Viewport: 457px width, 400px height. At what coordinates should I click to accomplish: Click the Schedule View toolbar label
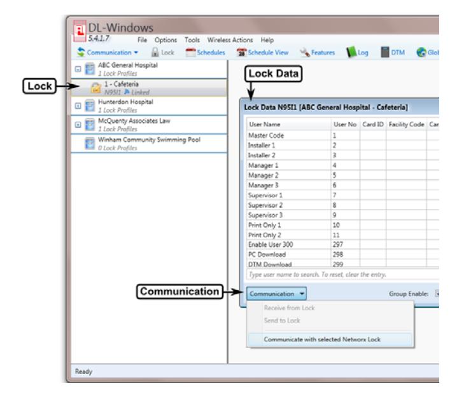coord(268,53)
